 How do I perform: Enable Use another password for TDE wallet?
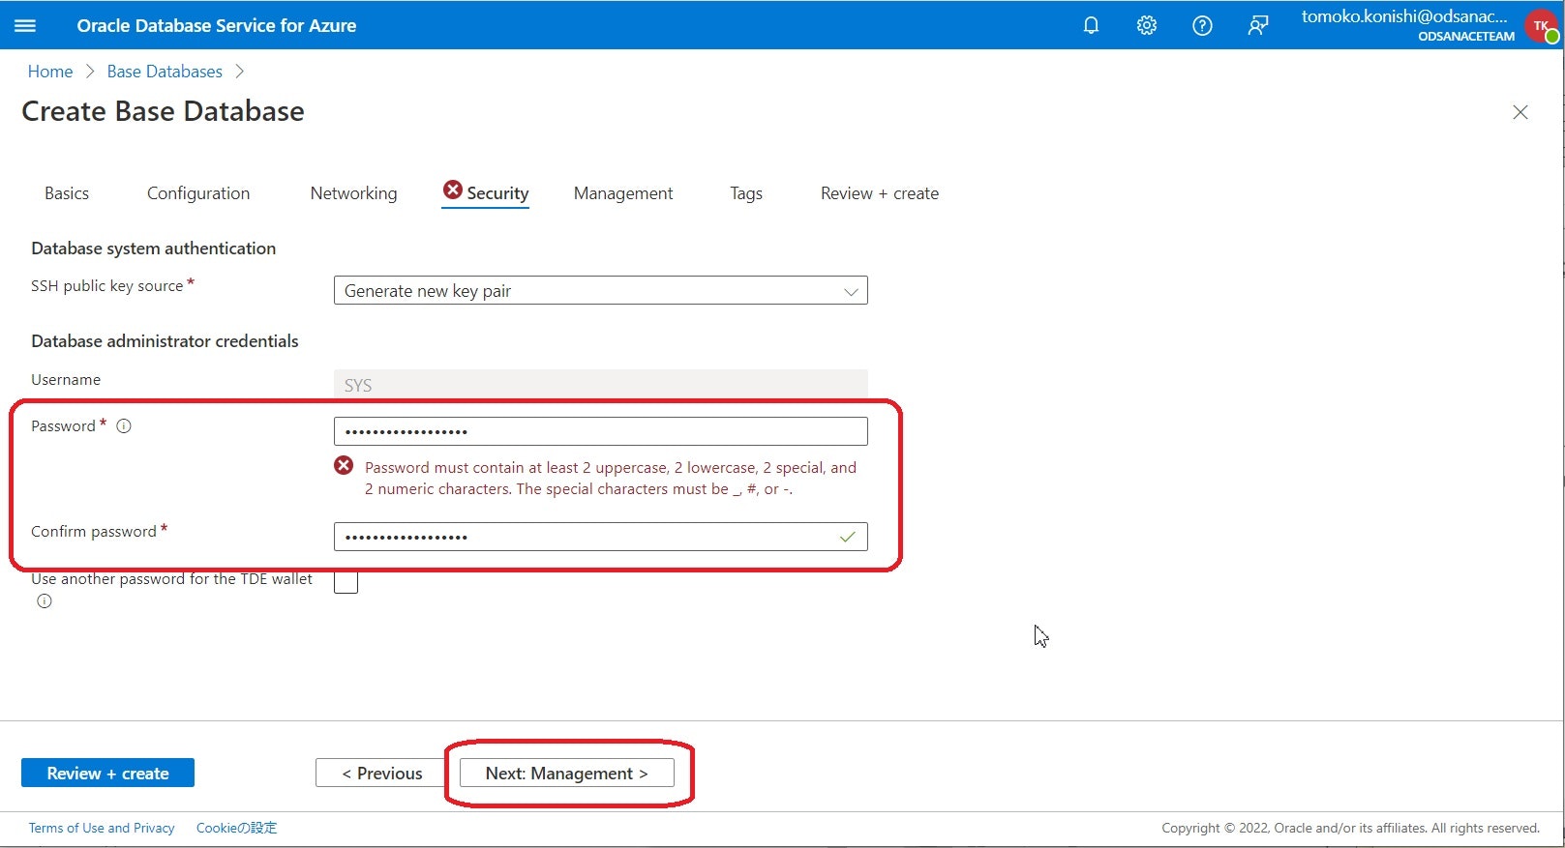tap(346, 582)
